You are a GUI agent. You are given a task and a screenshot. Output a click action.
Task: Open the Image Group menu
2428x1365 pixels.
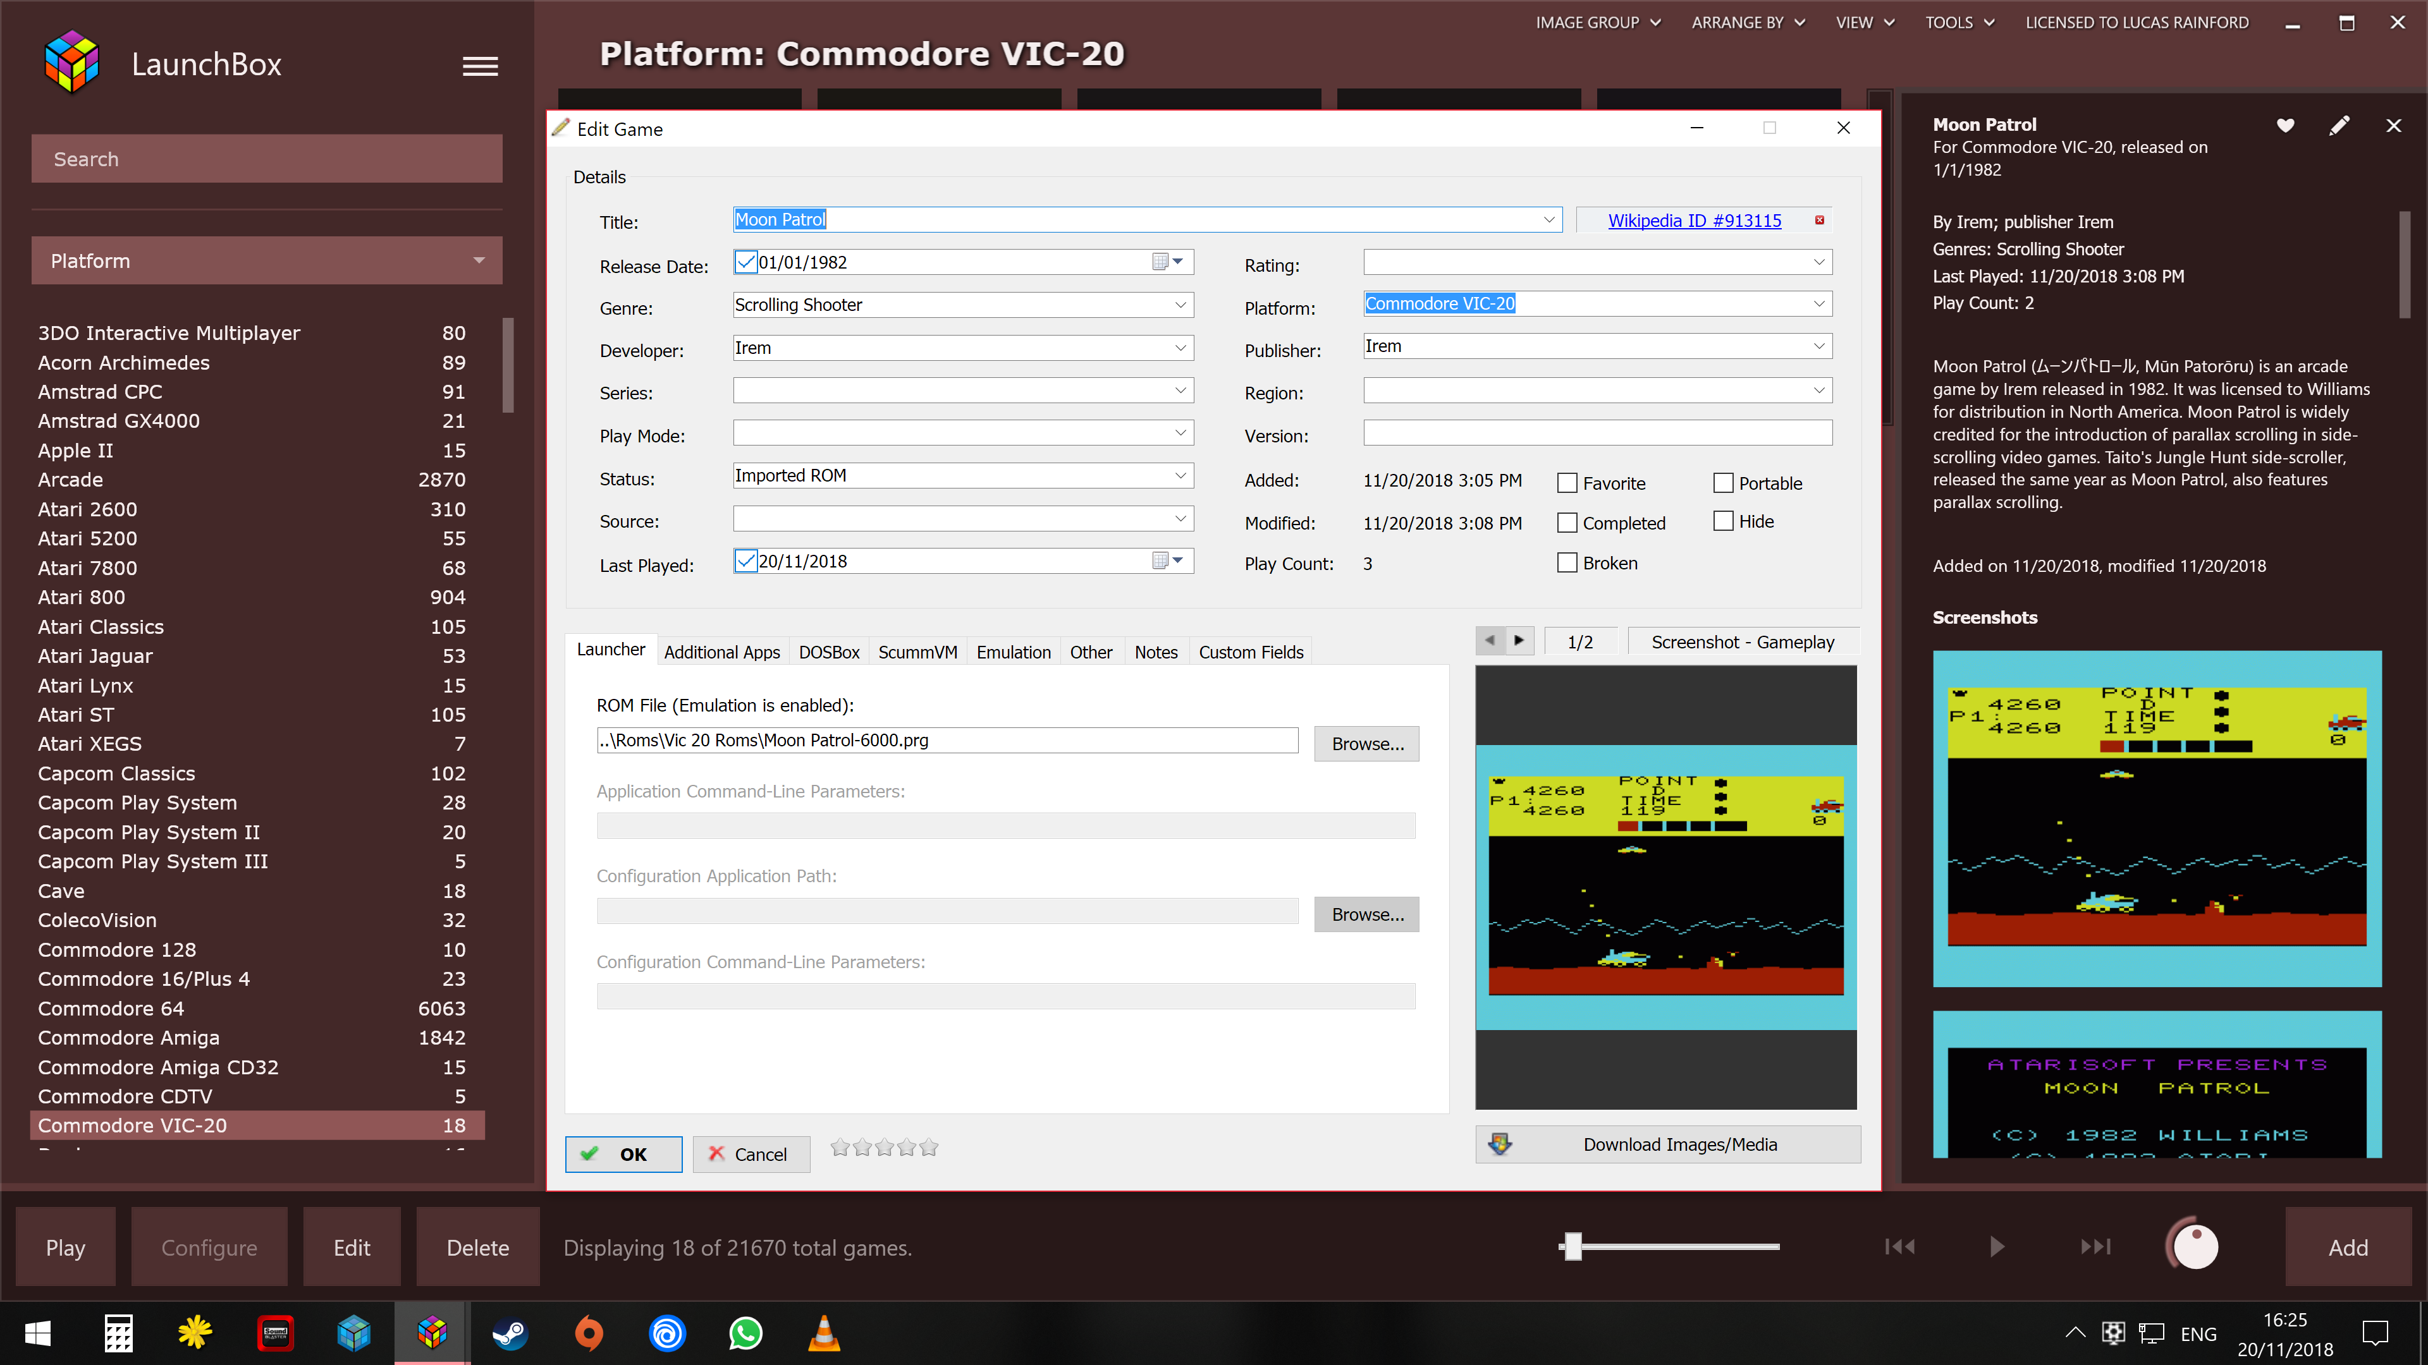(x=1598, y=23)
